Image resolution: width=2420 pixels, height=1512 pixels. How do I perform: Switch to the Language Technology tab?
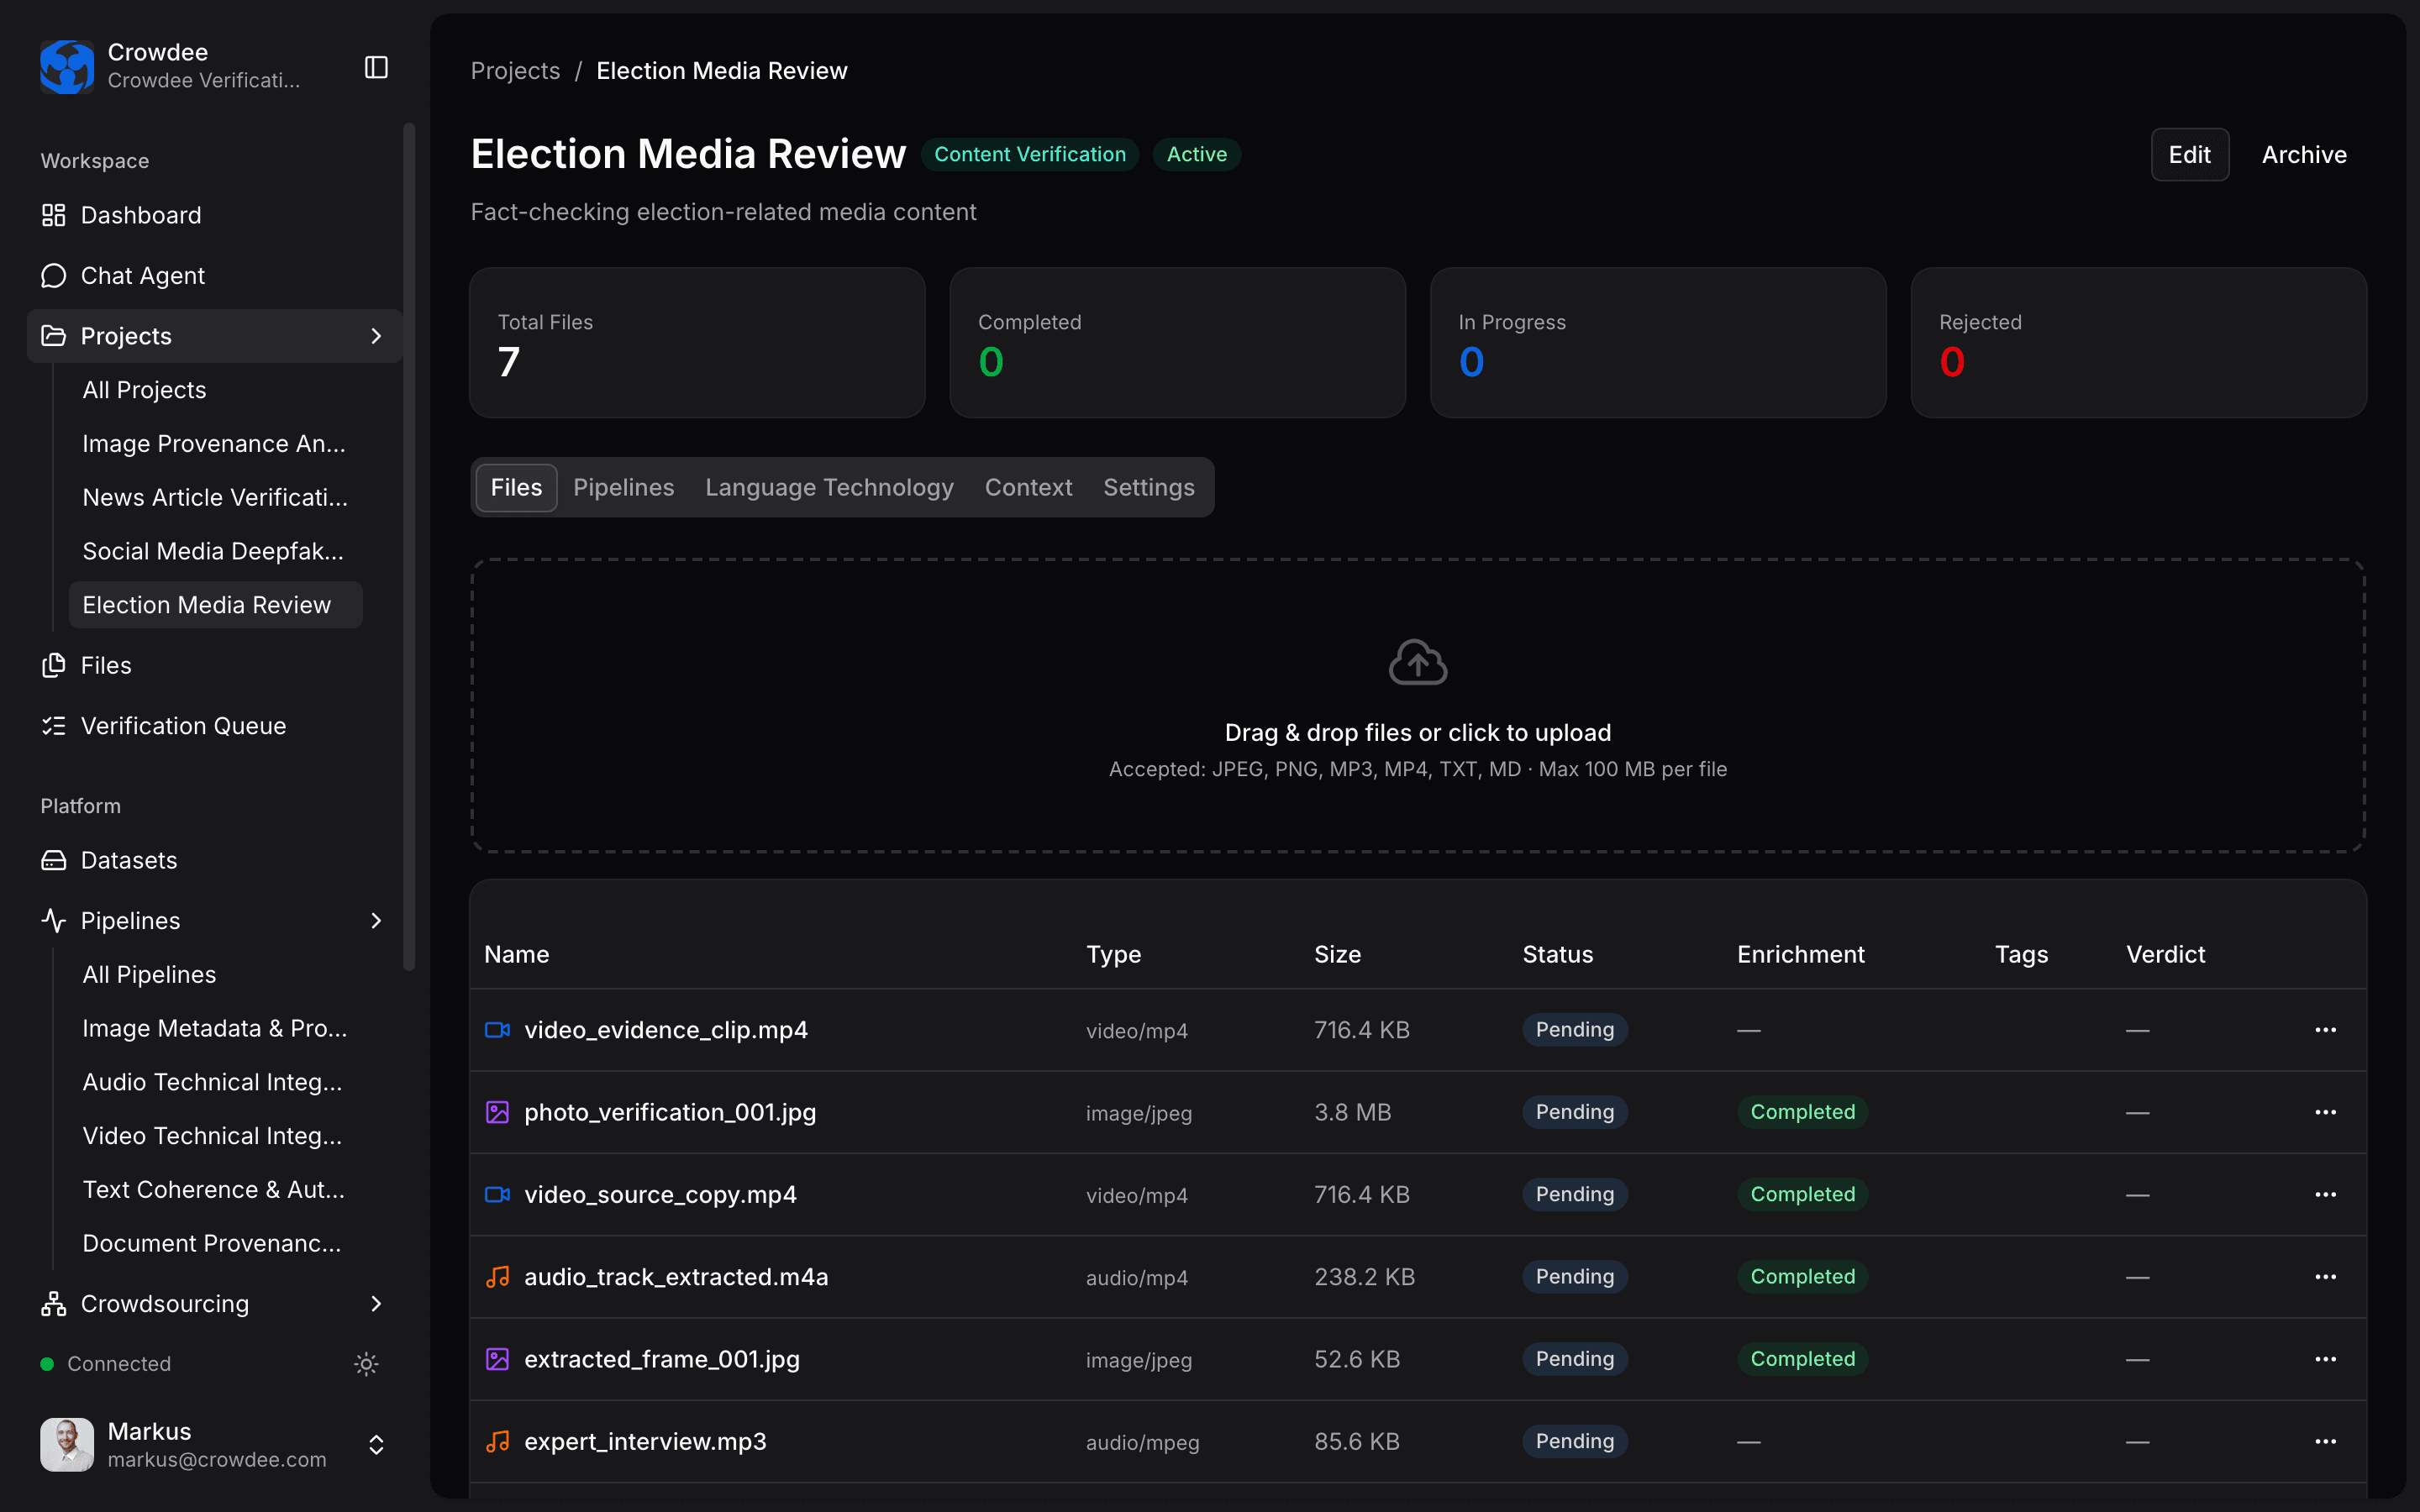pyautogui.click(x=829, y=487)
